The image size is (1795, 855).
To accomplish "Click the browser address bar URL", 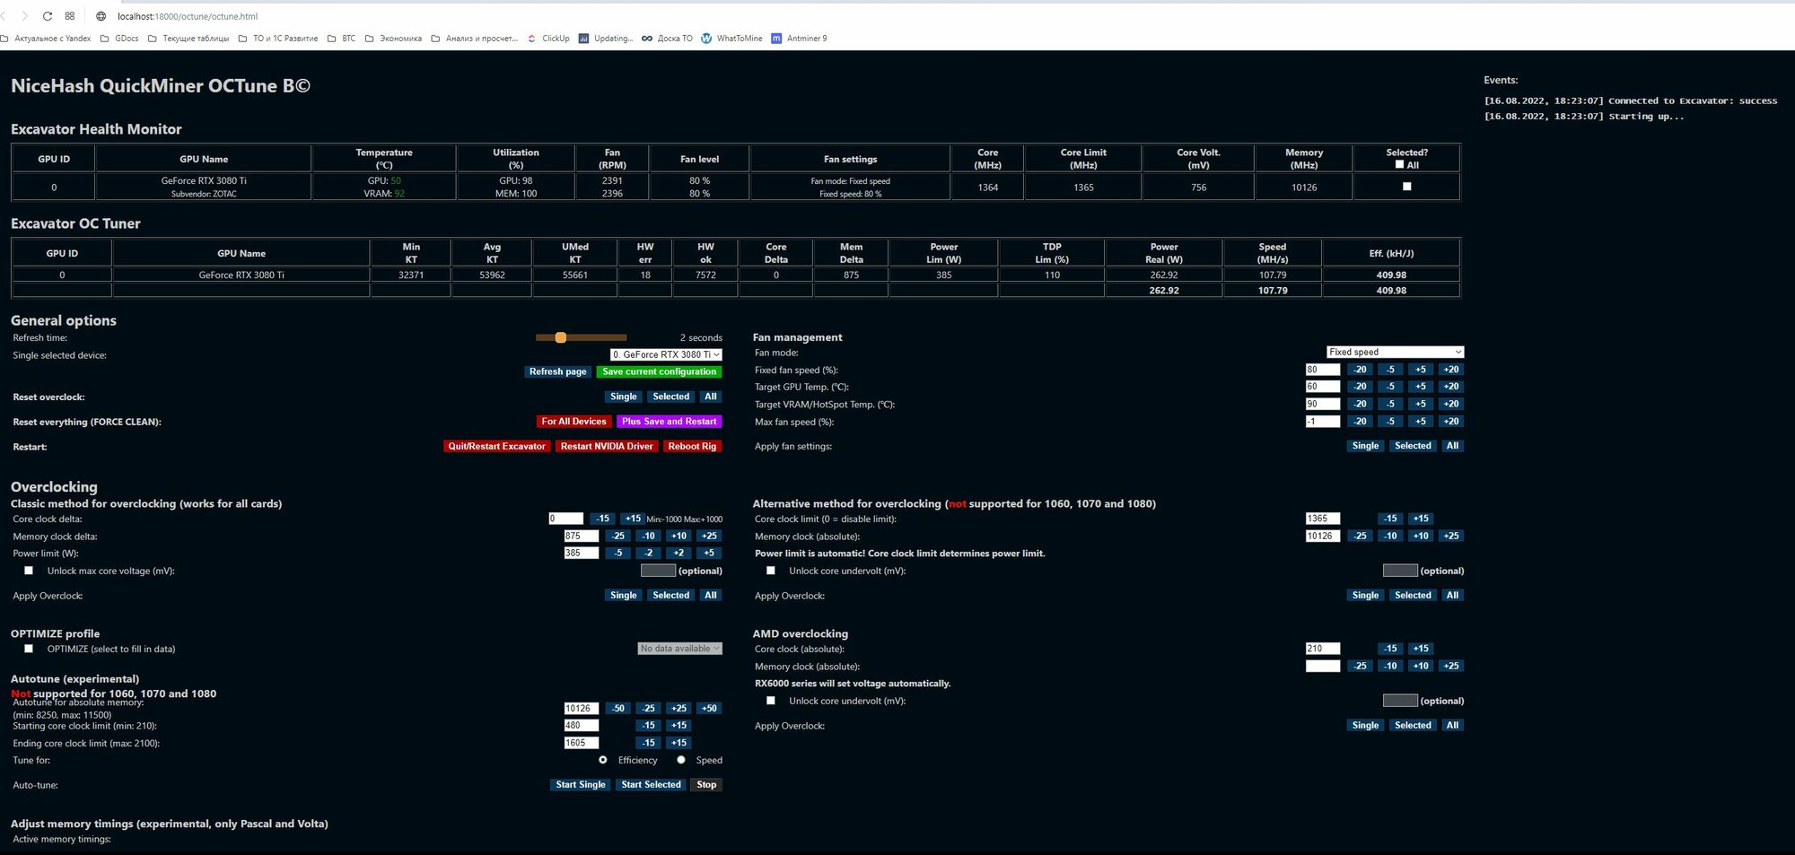I will 188,16.
